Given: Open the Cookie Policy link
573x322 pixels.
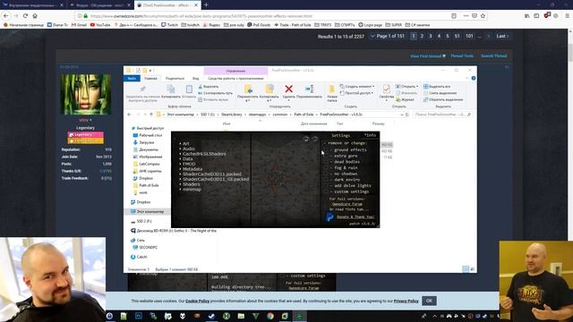Looking at the screenshot, I should [197, 301].
